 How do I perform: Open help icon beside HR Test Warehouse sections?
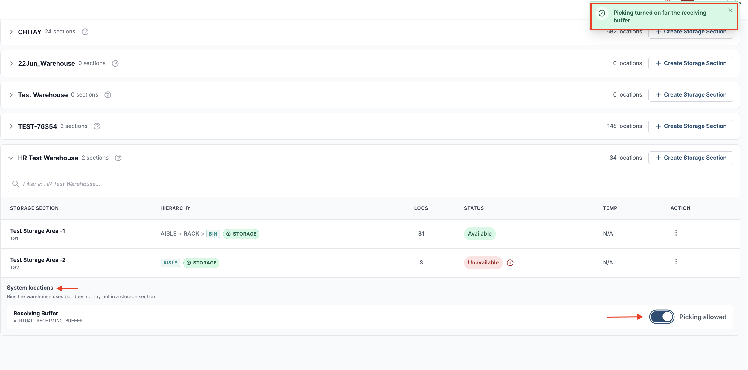(118, 158)
